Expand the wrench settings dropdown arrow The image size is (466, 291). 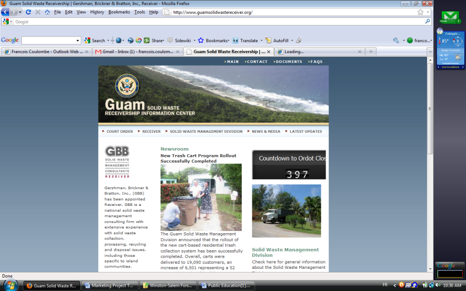click(403, 40)
